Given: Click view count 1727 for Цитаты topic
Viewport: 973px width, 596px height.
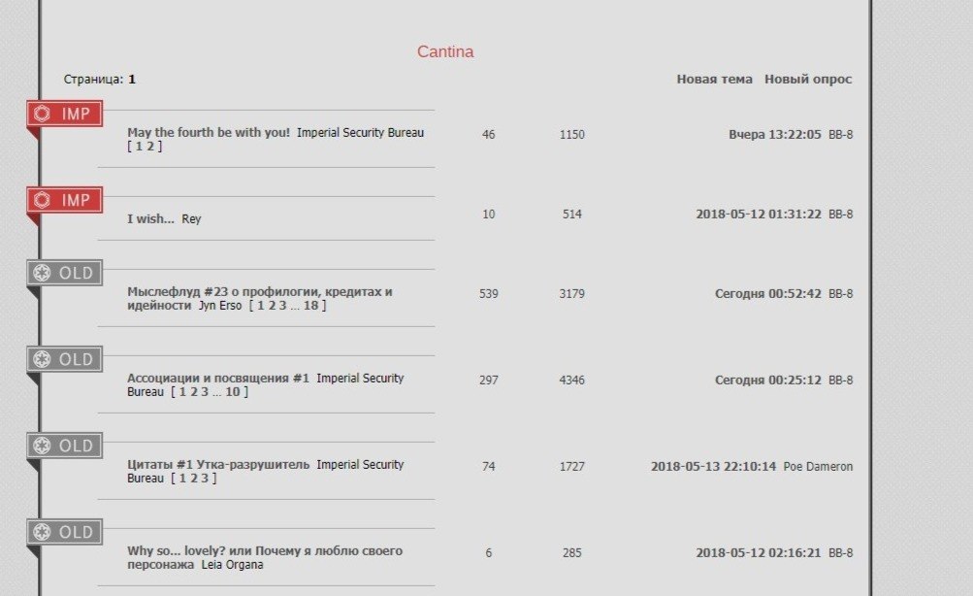Looking at the screenshot, I should [571, 466].
